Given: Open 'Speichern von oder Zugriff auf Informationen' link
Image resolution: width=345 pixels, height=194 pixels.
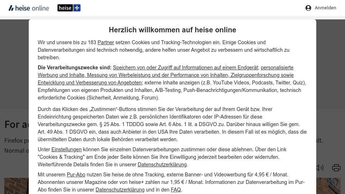Looking at the screenshot, I should click(x=185, y=68).
